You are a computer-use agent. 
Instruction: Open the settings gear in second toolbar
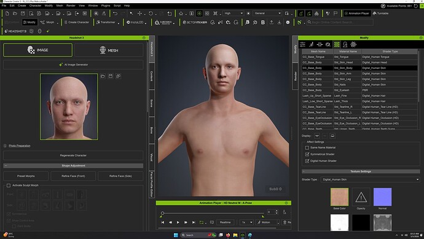288,22
